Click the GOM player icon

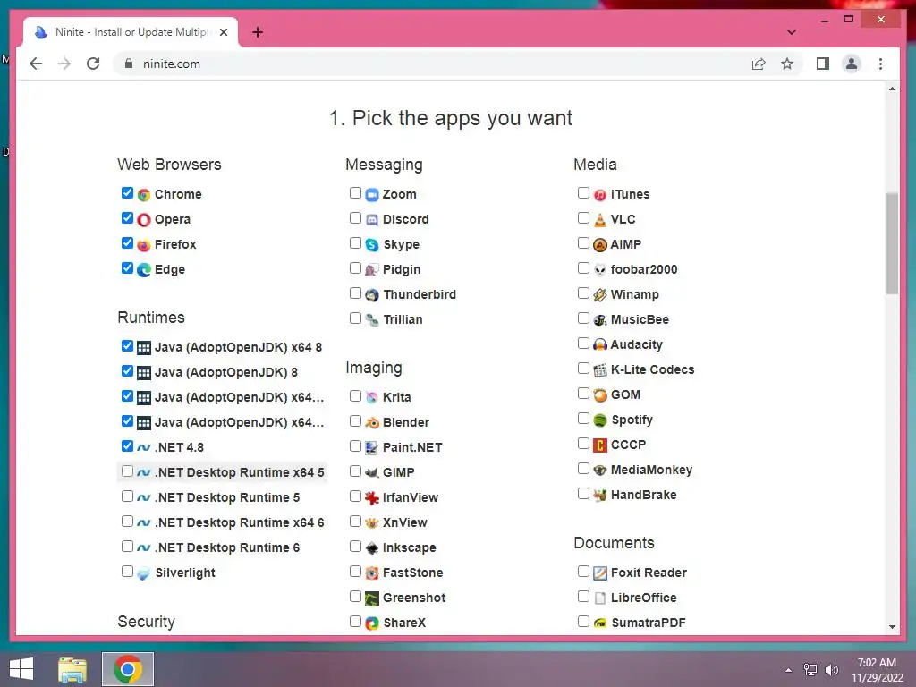click(600, 394)
